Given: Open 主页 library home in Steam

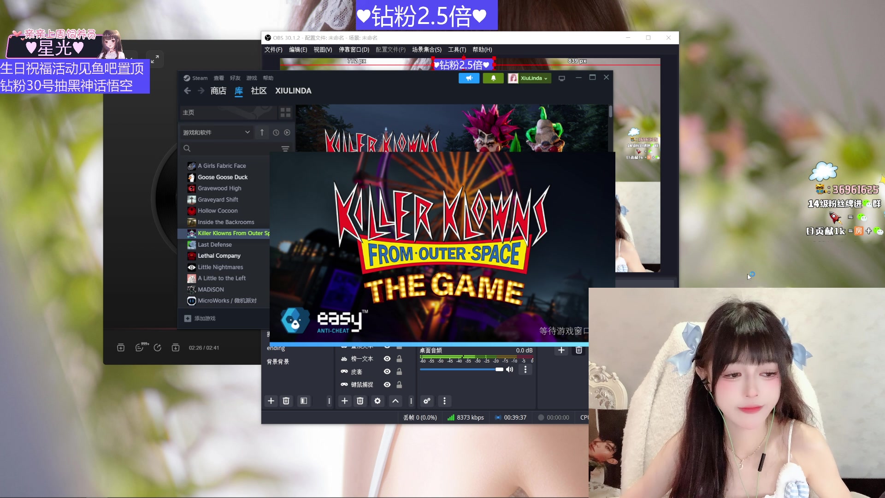Looking at the screenshot, I should (228, 113).
